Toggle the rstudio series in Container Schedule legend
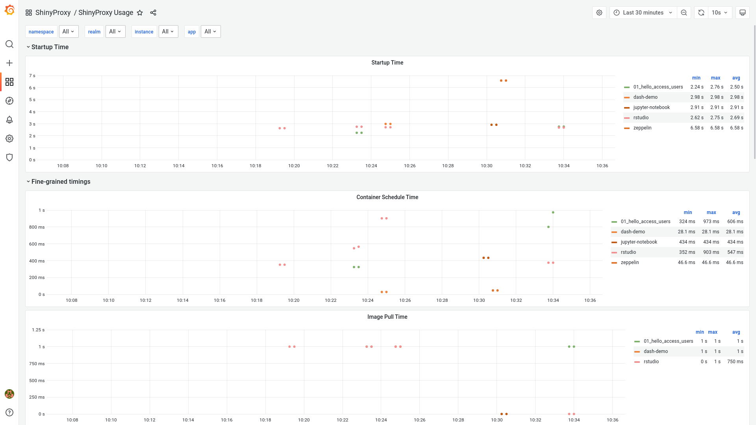 point(628,252)
